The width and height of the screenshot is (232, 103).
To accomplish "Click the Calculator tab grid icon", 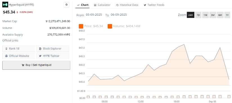I will [x=95, y=5].
